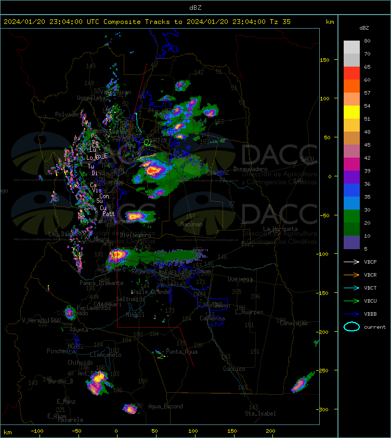Click the VBCR legend label

370,275
